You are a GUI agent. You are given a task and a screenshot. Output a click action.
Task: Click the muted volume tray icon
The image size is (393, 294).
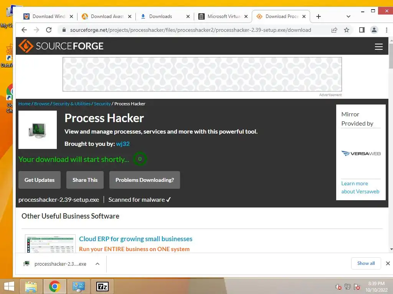point(339,287)
